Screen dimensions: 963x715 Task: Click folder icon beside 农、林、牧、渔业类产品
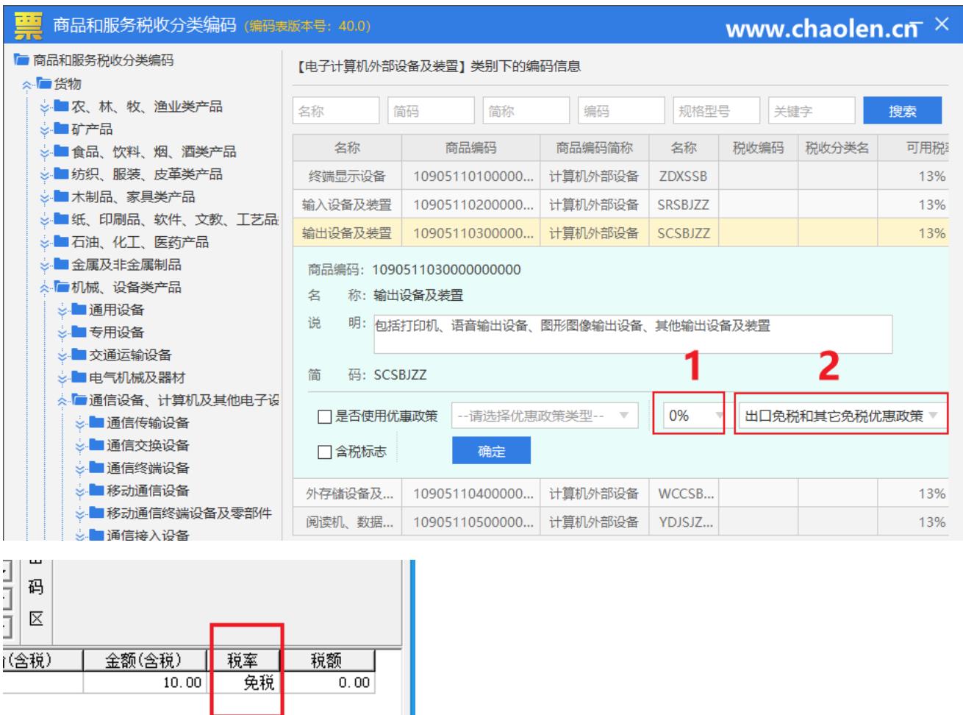(x=62, y=107)
